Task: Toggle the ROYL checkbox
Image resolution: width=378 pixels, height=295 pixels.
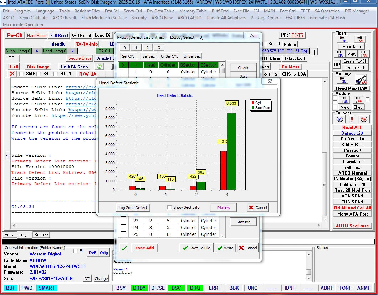Action: point(56,74)
